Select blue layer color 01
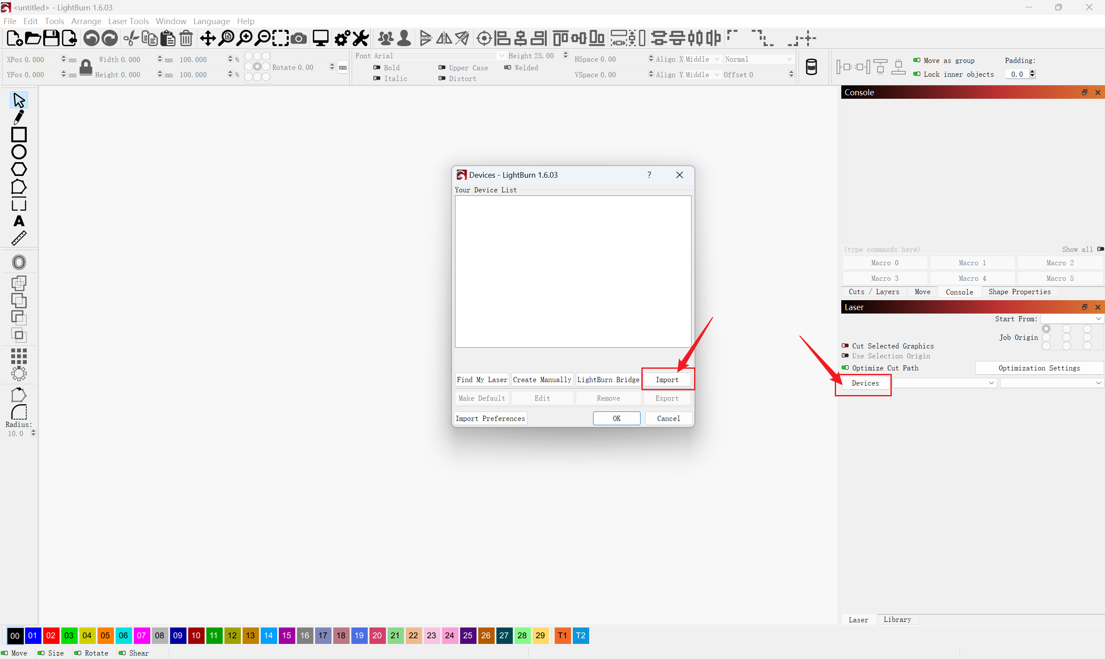Image resolution: width=1105 pixels, height=659 pixels. tap(32, 635)
